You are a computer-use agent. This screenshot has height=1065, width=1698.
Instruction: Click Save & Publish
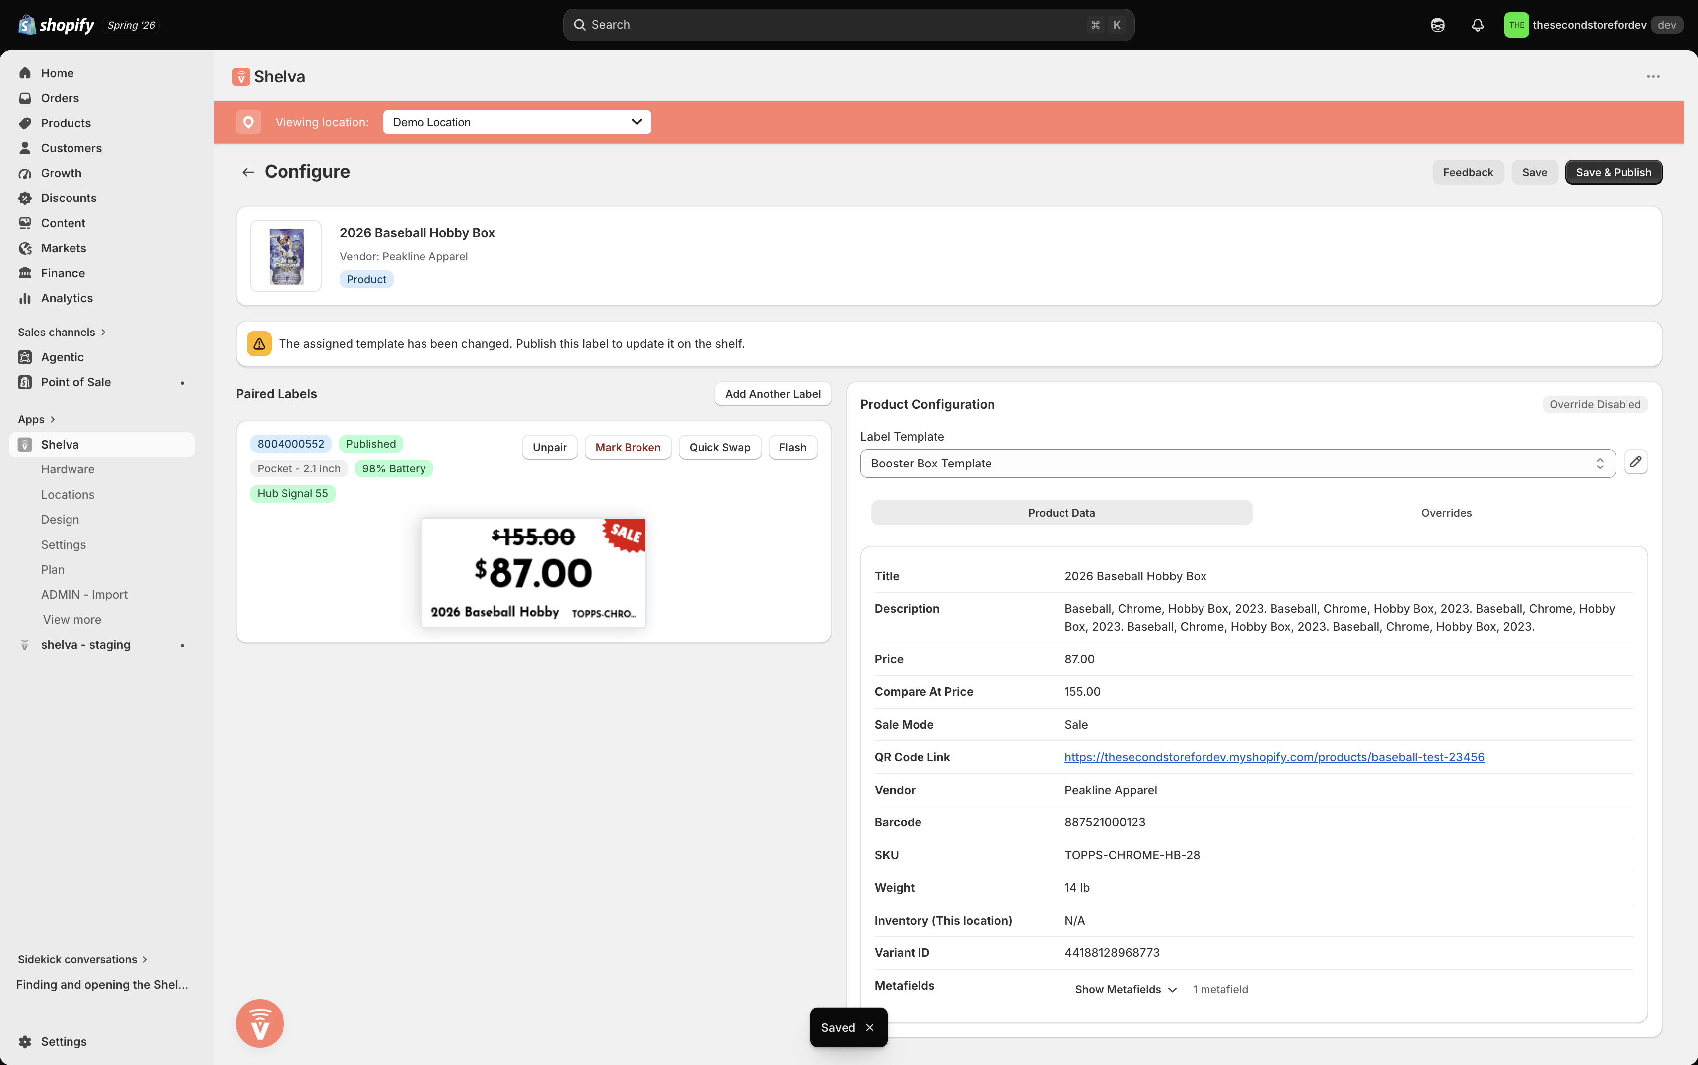(1613, 172)
